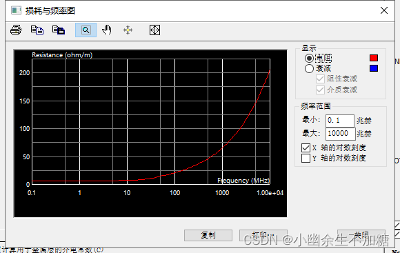Select the 电阻 radio button
The width and height of the screenshot is (400, 253).
pyautogui.click(x=309, y=59)
